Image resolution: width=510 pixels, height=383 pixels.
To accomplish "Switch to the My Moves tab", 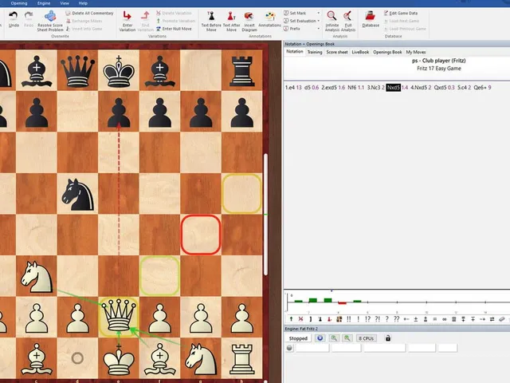I will (416, 52).
